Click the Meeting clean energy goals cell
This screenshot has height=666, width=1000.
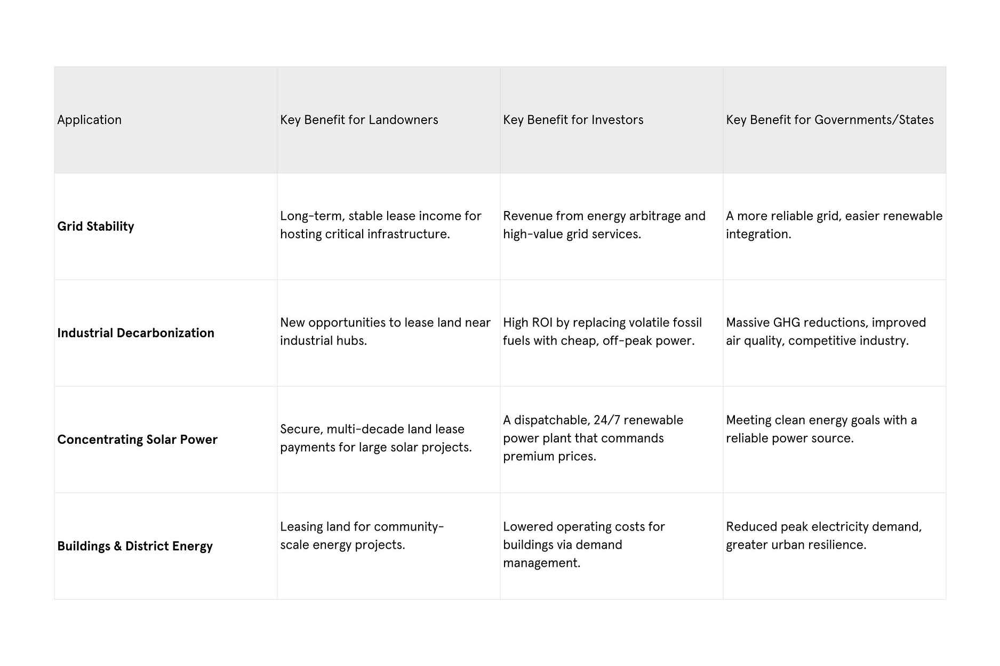[821, 429]
